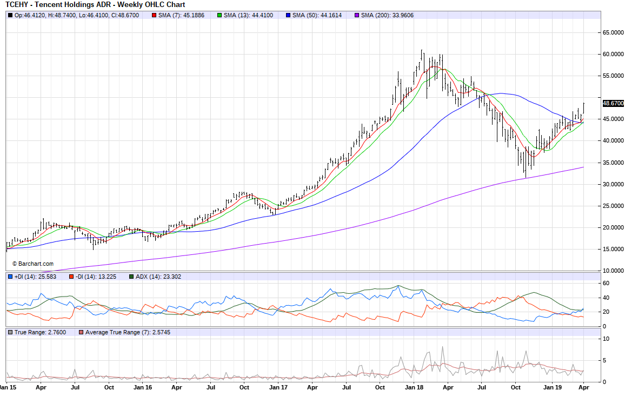Click the 60.0000 price axis label
This screenshot has width=625, height=404.
coord(613,54)
